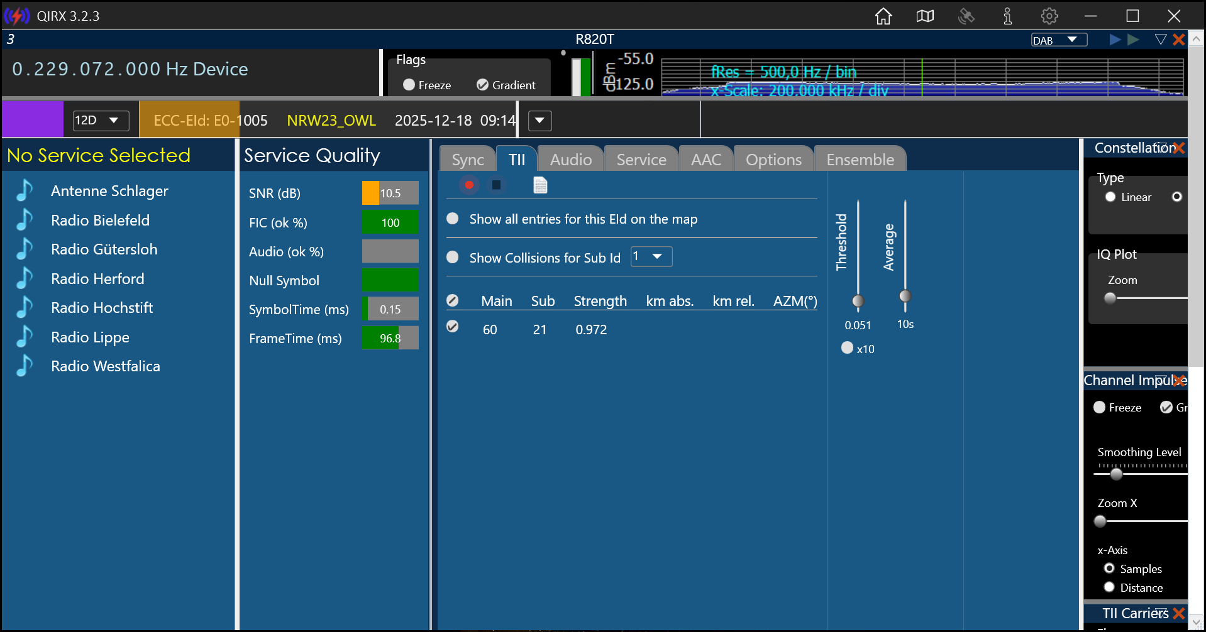Select Radio Bielefeld service
The image size is (1206, 632).
click(100, 221)
